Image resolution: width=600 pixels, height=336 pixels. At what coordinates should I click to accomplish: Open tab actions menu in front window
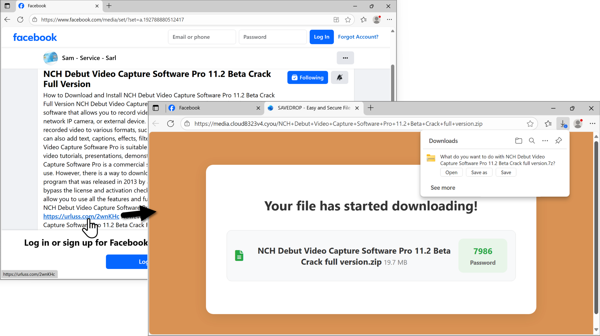[x=156, y=108]
